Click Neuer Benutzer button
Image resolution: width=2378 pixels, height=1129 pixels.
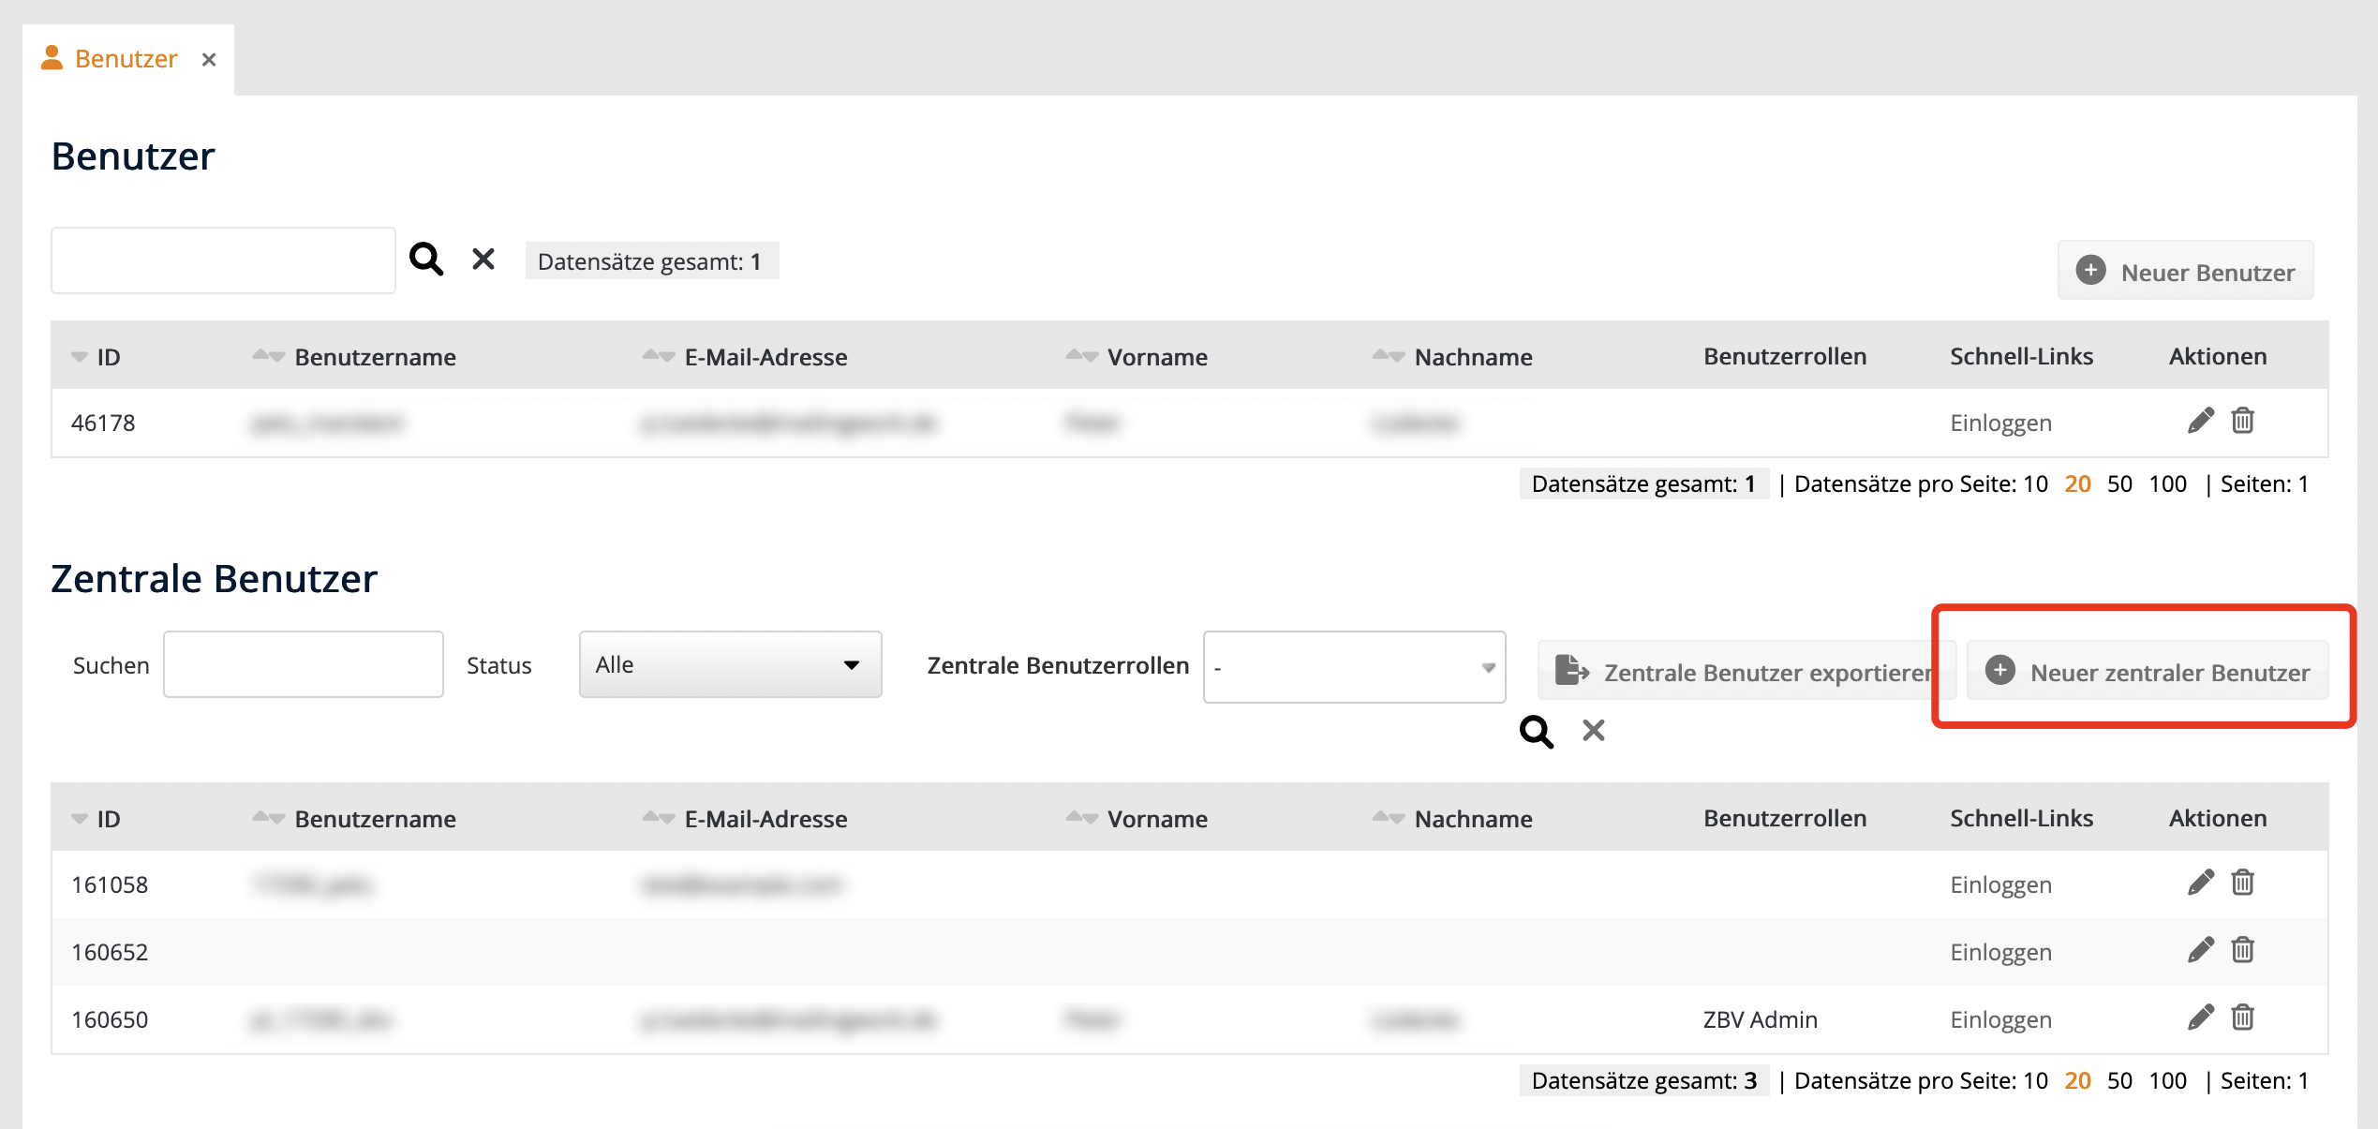coord(2185,272)
